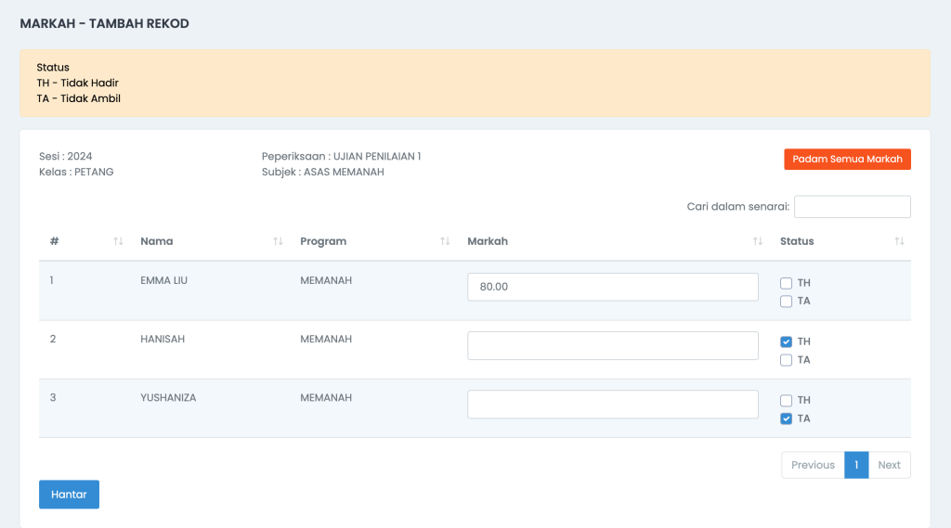Uncheck TH for Hanisah
The height and width of the screenshot is (528, 951).
click(x=786, y=341)
